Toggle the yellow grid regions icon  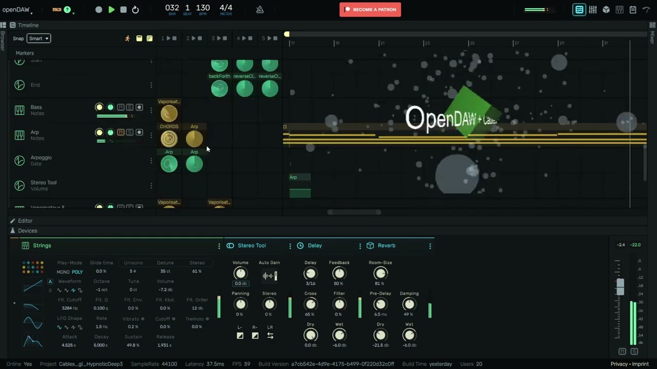pyautogui.click(x=149, y=38)
